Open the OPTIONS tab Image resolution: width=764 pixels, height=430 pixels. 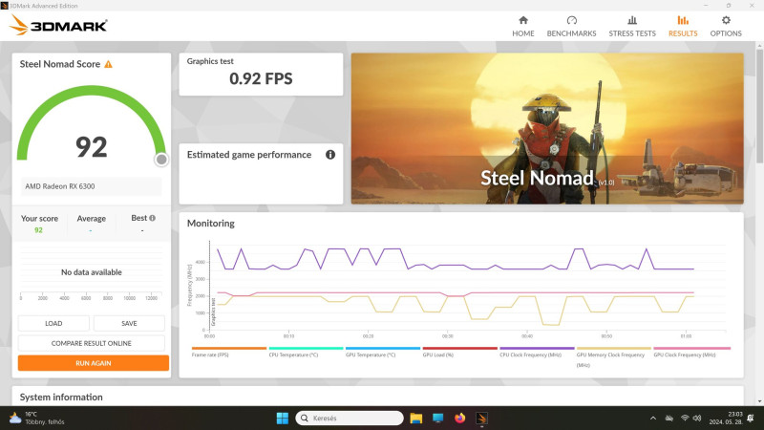pyautogui.click(x=726, y=27)
